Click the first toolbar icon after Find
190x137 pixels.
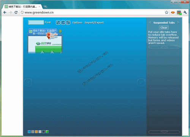tap(58, 23)
